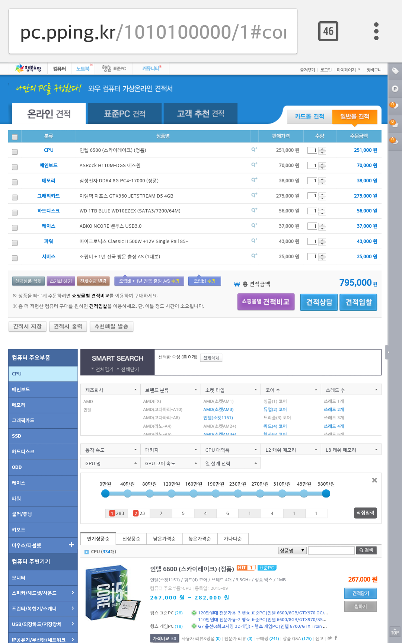Select the 낮은가격순 sort tab

click(164, 539)
